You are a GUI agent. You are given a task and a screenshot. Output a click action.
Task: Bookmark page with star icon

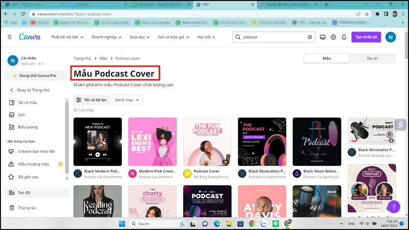pyautogui.click(x=367, y=14)
